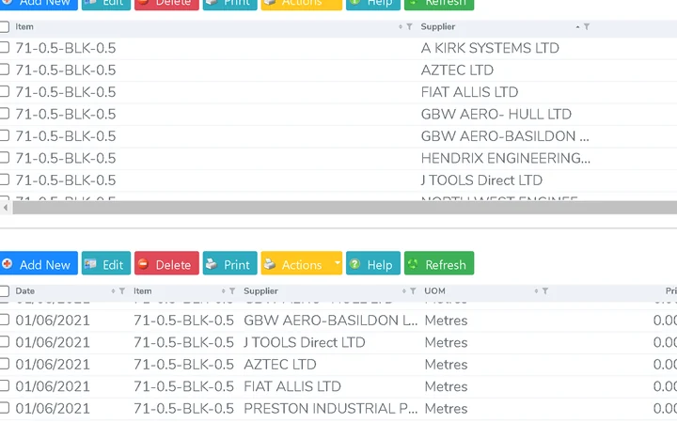Click Edit button in lower toolbar

[105, 263]
